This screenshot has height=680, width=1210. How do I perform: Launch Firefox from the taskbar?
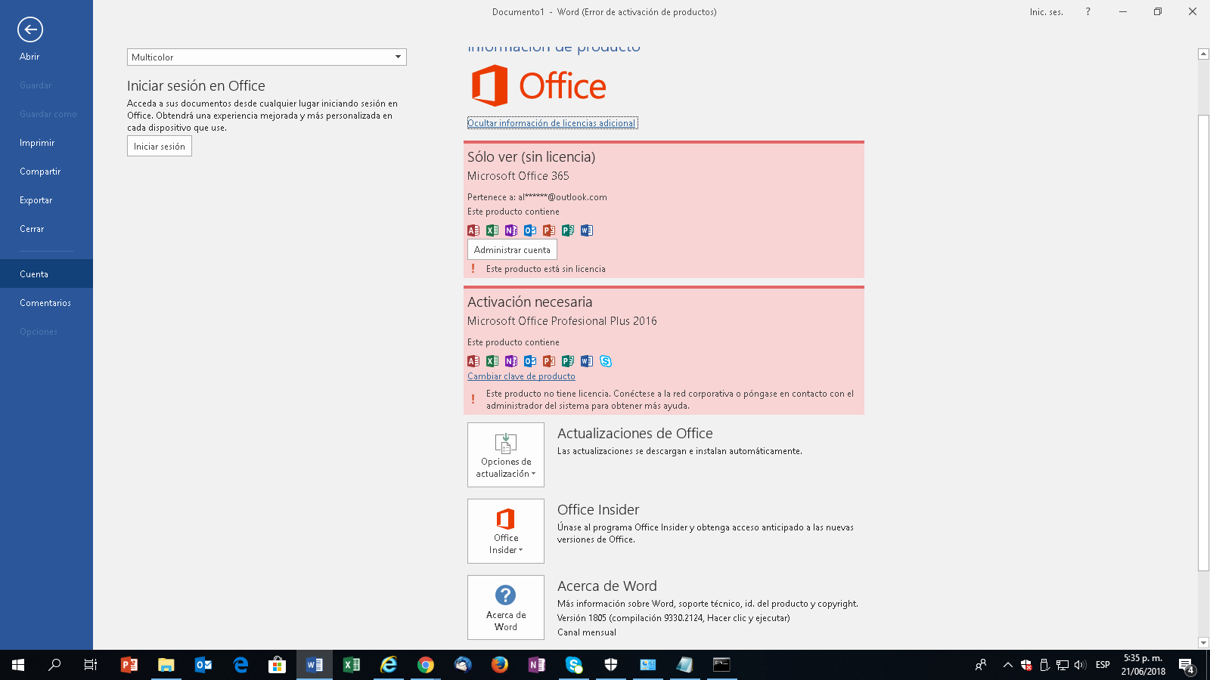[x=500, y=665]
